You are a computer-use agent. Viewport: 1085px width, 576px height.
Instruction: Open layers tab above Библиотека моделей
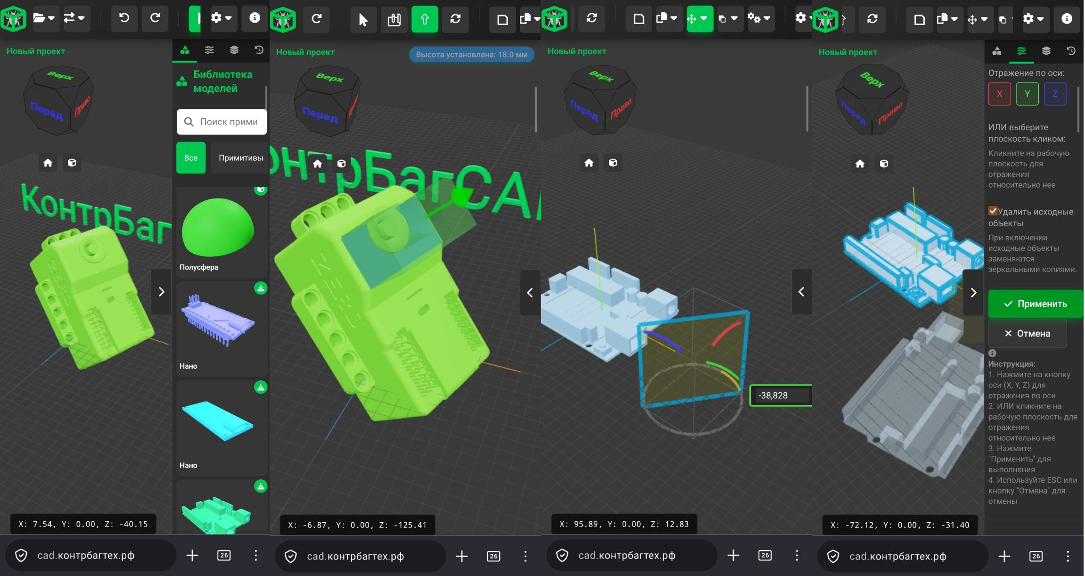point(234,50)
